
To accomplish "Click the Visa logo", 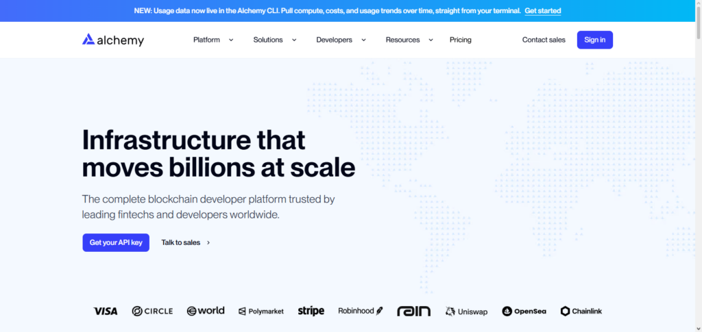I will pos(105,311).
